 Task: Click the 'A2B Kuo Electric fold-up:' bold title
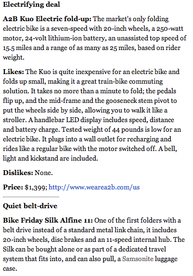(47, 19)
